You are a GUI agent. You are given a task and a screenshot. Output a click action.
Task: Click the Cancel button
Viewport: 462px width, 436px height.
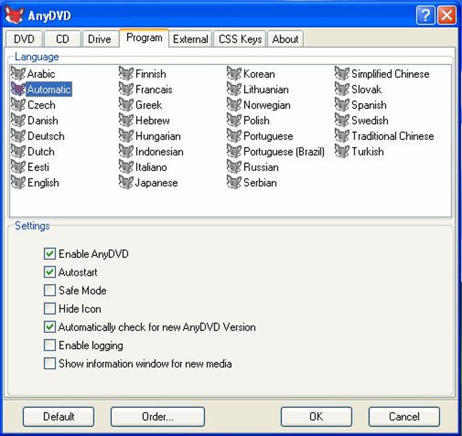404,417
